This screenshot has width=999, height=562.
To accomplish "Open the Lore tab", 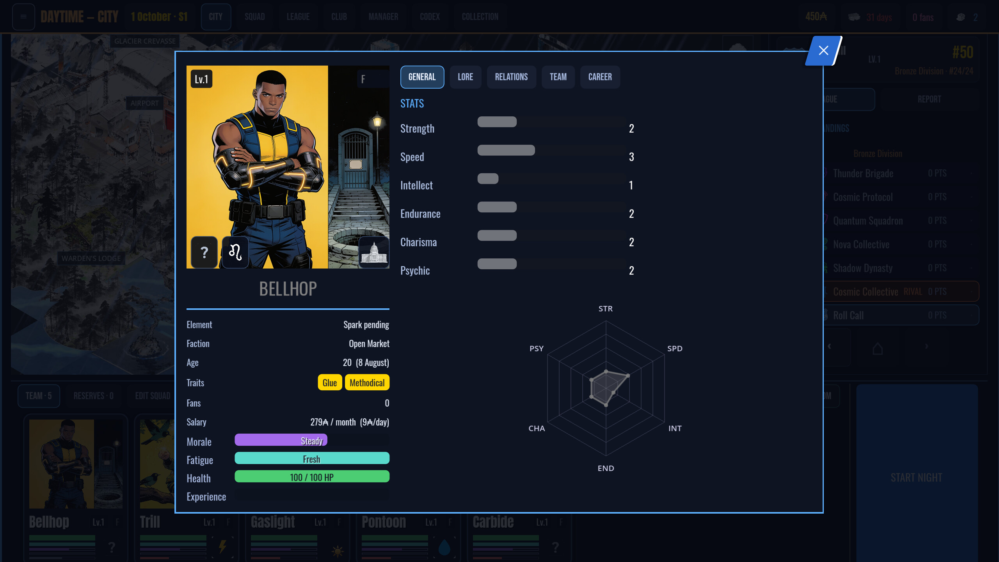I will pyautogui.click(x=466, y=77).
